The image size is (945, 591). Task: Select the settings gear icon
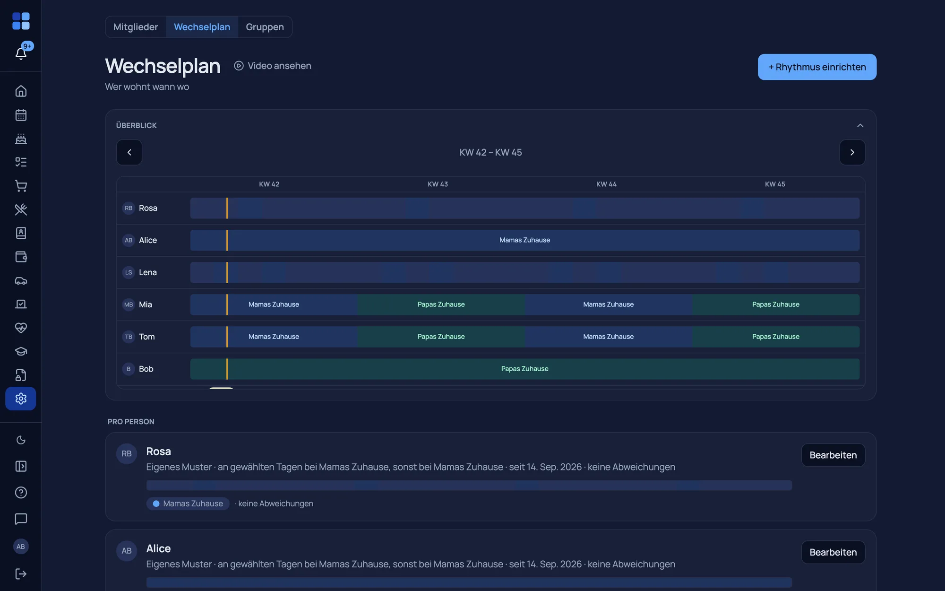pos(21,399)
